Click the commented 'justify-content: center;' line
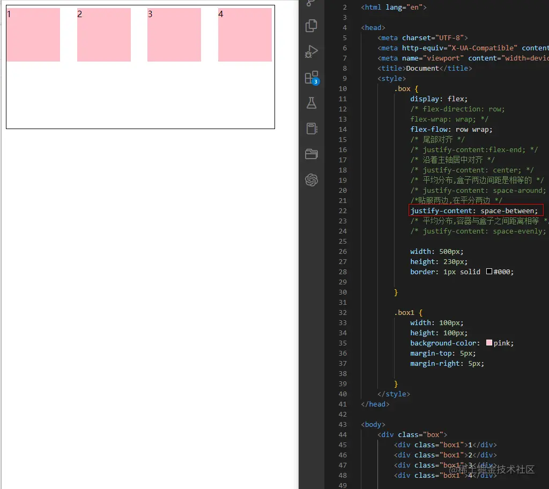Viewport: 549px width, 489px height. coord(472,170)
